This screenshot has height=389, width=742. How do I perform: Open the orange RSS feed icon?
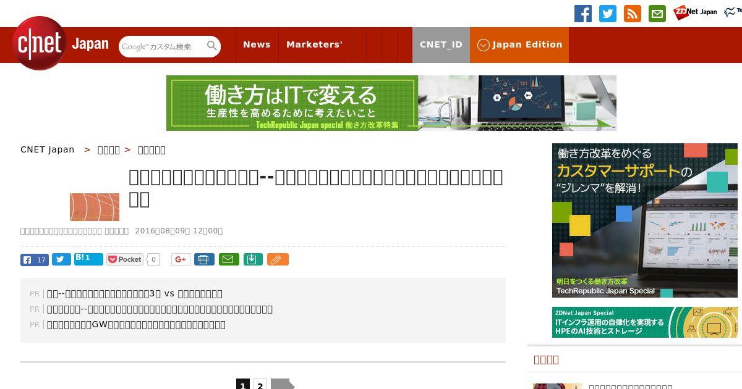point(633,14)
